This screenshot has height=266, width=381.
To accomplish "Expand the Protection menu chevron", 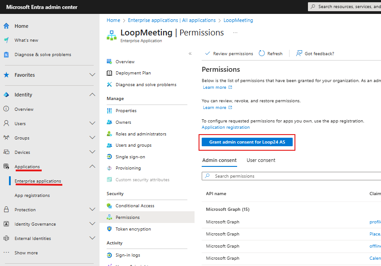I will [x=92, y=209].
